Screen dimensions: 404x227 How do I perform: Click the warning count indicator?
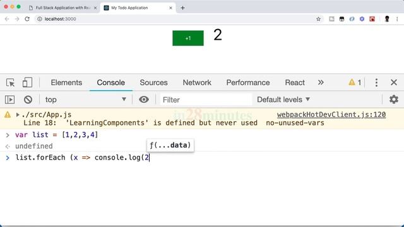[355, 83]
